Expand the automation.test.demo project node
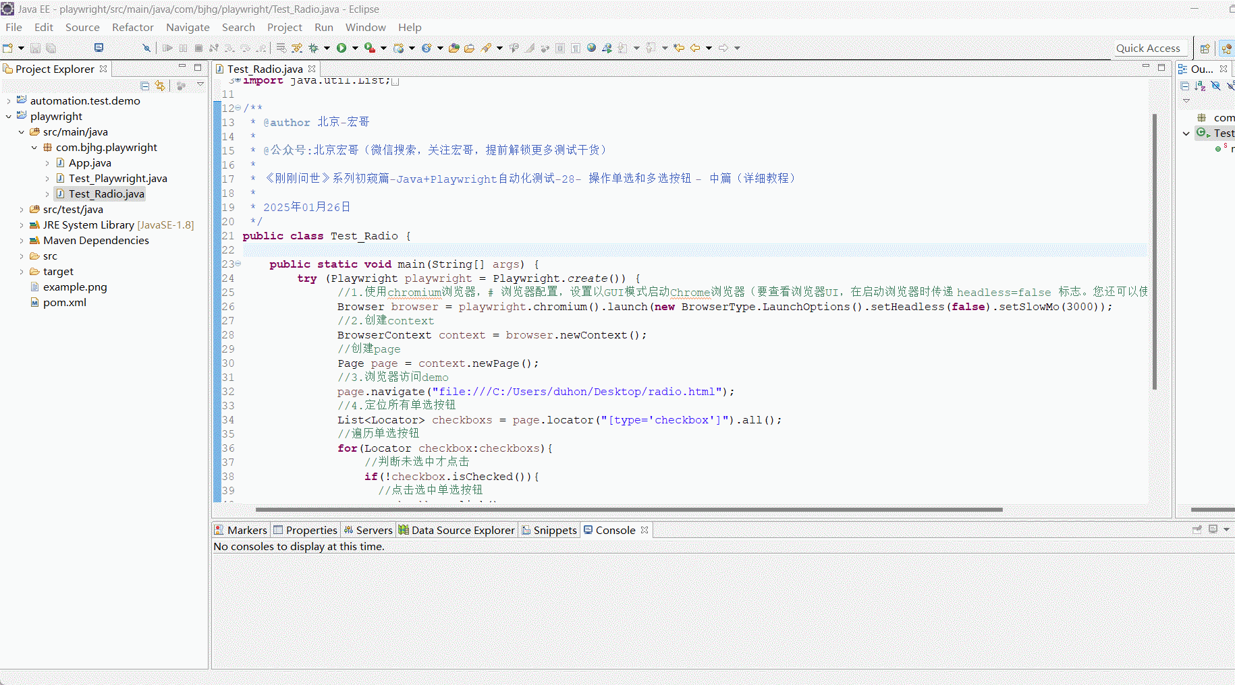 coord(8,101)
